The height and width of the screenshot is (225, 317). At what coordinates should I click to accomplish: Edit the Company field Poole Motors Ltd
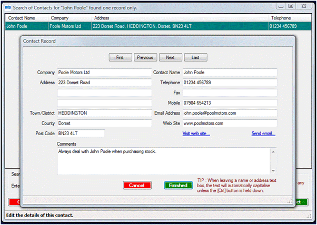tap(104, 72)
